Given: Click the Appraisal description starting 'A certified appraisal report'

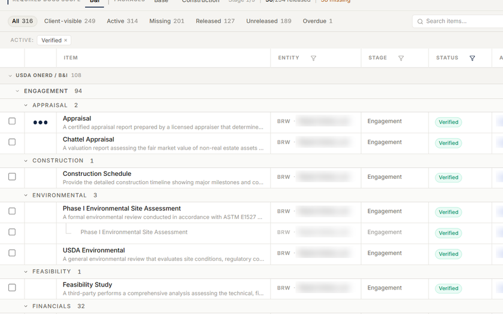Looking at the screenshot, I should click(163, 127).
